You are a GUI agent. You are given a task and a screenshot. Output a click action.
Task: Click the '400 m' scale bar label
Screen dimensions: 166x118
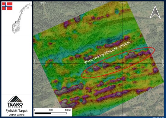68,110
